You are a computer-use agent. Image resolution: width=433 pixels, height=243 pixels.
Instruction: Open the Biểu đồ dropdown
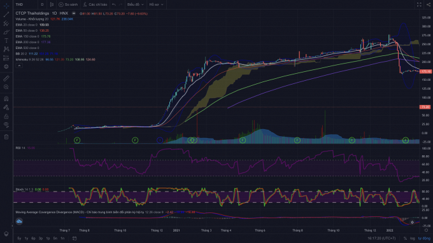point(135,4)
